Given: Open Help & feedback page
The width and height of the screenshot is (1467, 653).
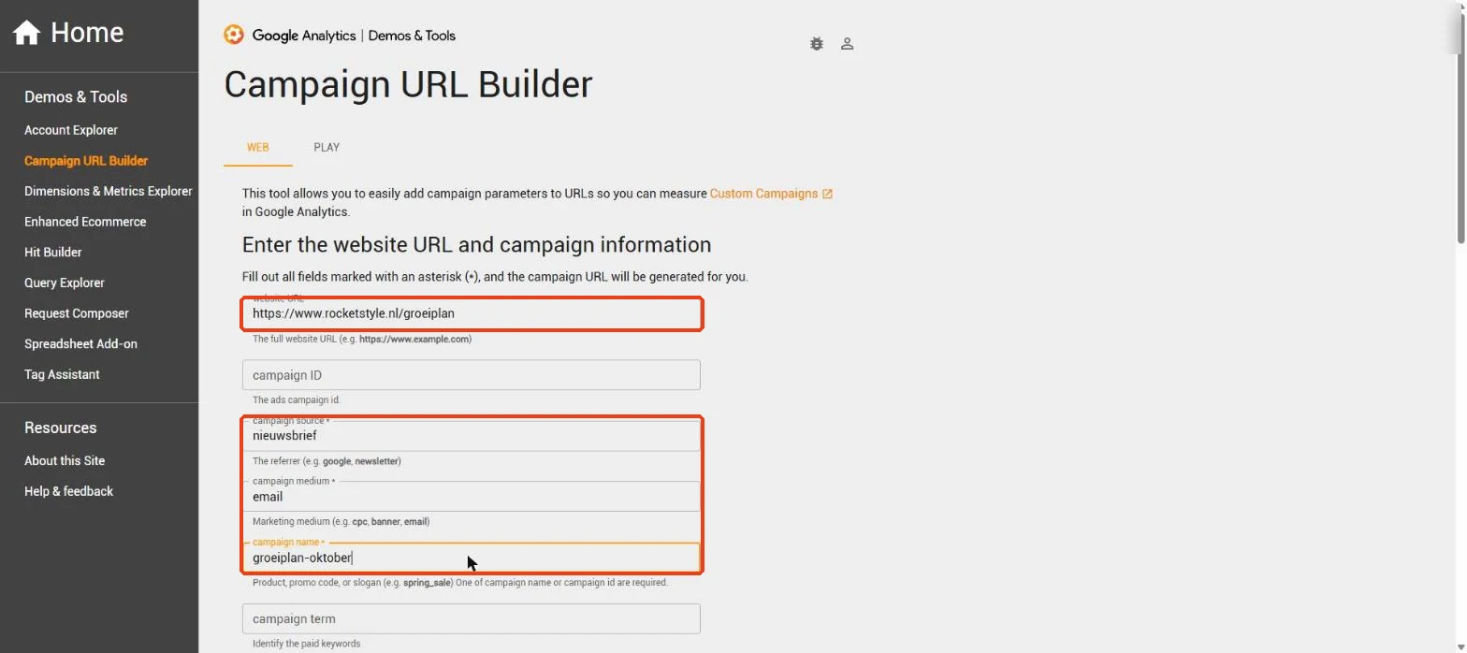Looking at the screenshot, I should [x=68, y=491].
